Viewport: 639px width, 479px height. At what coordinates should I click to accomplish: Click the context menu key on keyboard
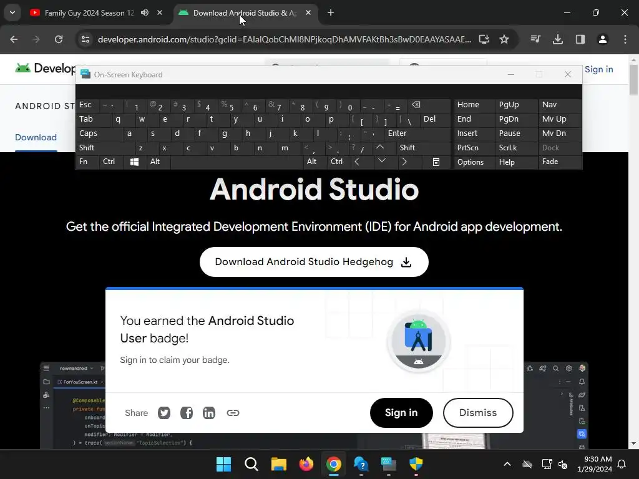pyautogui.click(x=436, y=162)
